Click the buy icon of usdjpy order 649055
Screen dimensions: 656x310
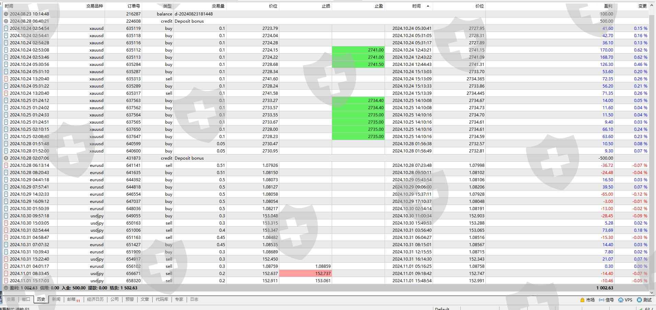coord(6,216)
